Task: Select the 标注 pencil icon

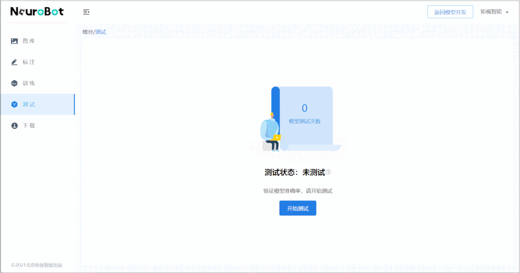Action: [14, 62]
